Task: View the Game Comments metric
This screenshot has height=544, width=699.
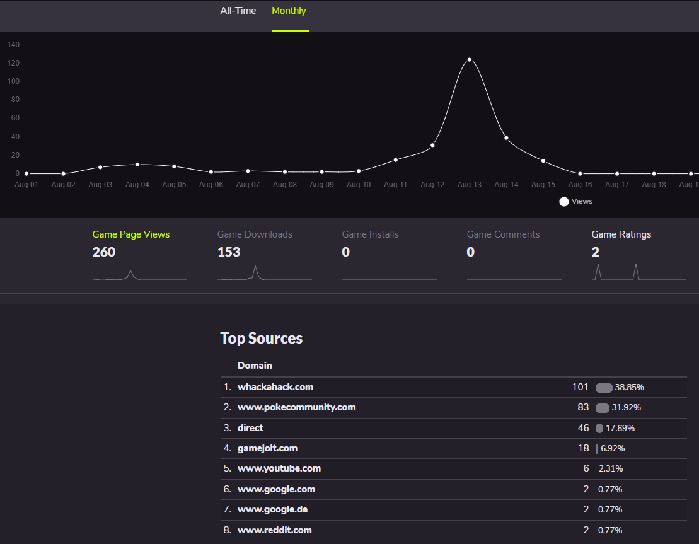Action: click(x=503, y=234)
